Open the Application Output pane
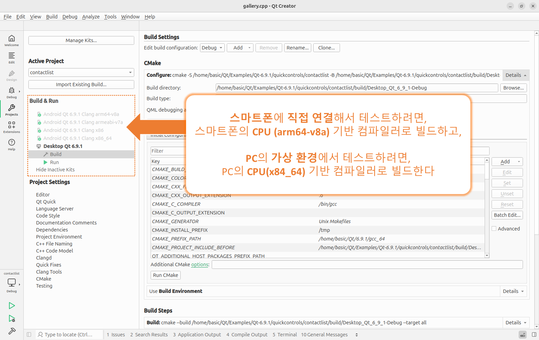 coord(197,335)
